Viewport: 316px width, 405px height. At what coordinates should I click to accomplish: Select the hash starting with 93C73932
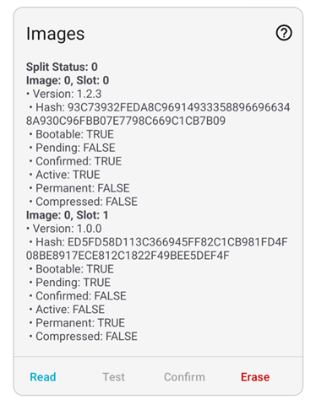point(158,114)
